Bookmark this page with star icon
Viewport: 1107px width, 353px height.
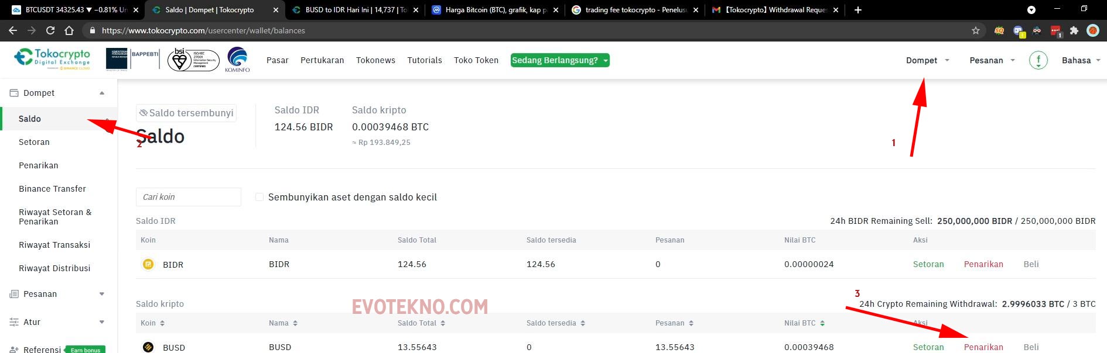tap(976, 30)
